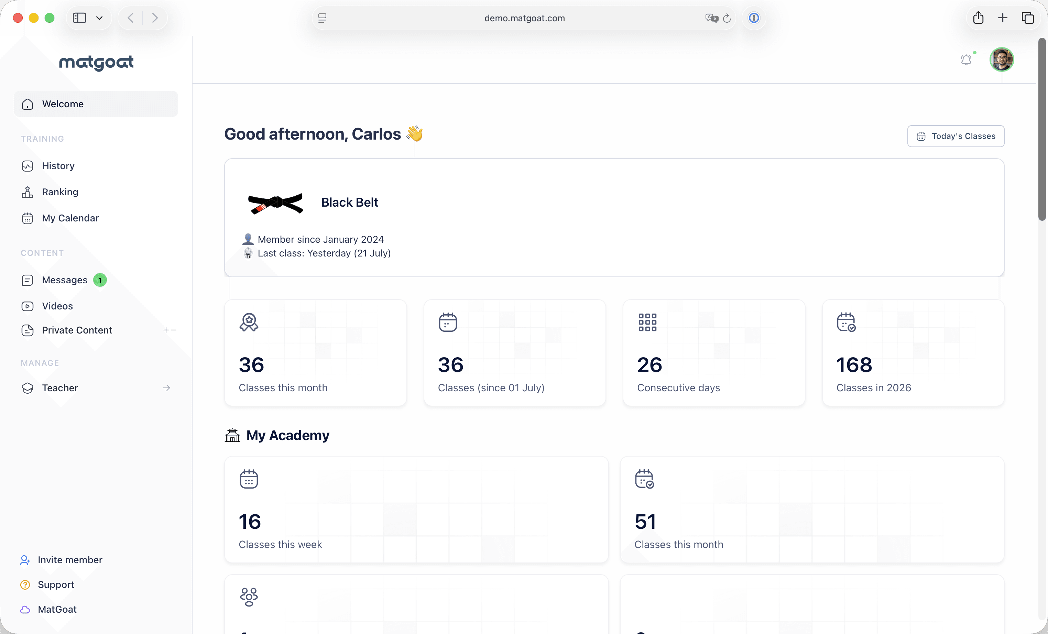Open the Welcome page
The height and width of the screenshot is (634, 1048).
click(x=96, y=104)
